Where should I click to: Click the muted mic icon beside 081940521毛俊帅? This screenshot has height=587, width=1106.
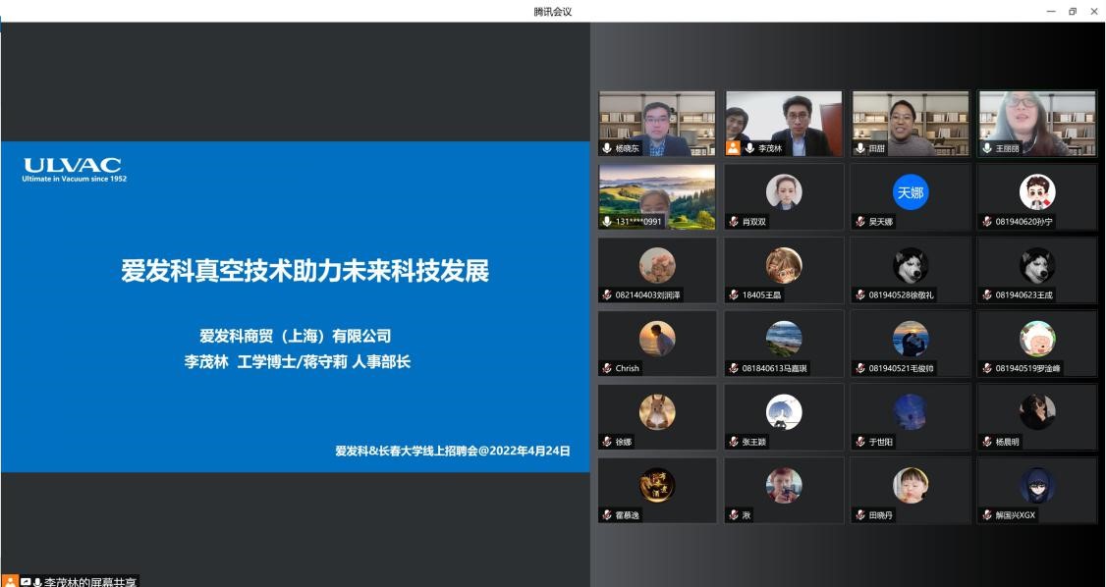click(x=859, y=368)
